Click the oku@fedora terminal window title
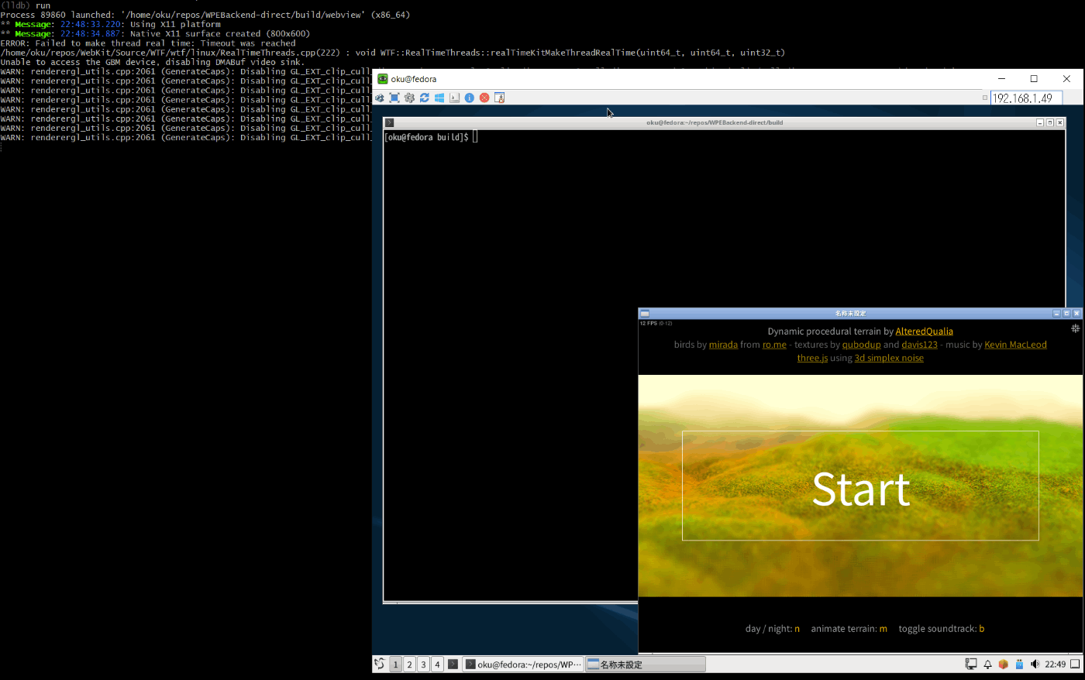 (715, 122)
